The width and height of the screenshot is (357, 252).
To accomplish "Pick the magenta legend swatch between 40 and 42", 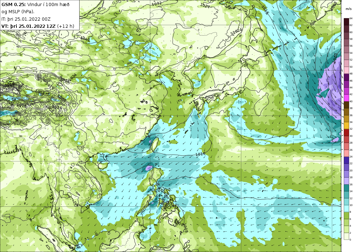I will point(346,98).
